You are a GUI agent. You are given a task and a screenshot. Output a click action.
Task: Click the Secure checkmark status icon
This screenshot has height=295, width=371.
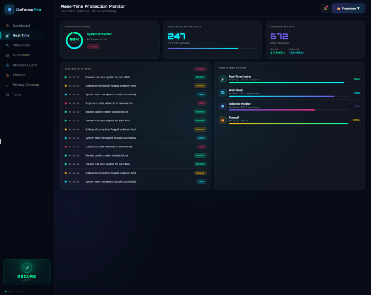(x=27, y=268)
